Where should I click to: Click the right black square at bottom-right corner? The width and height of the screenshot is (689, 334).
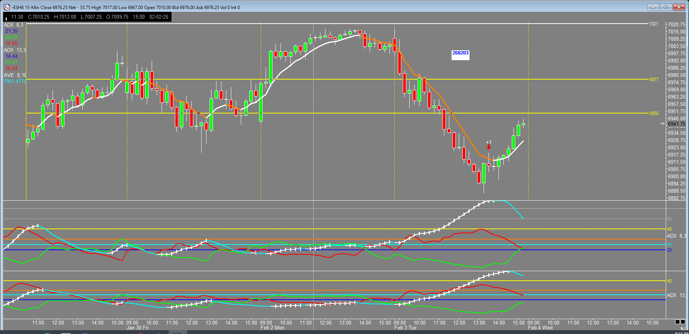coord(683,322)
